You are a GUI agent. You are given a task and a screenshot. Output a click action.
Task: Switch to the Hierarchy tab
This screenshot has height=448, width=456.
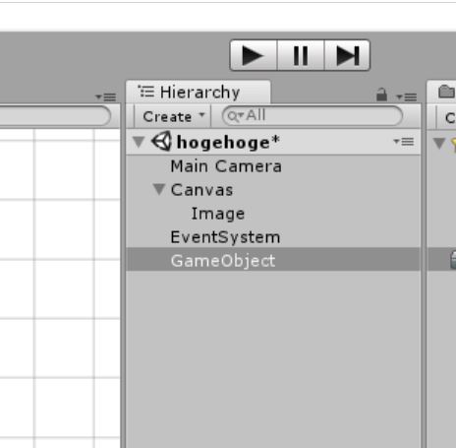(x=199, y=92)
